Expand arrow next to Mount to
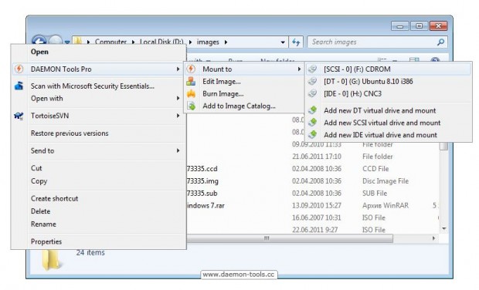This screenshot has height=290, width=479. (x=299, y=69)
